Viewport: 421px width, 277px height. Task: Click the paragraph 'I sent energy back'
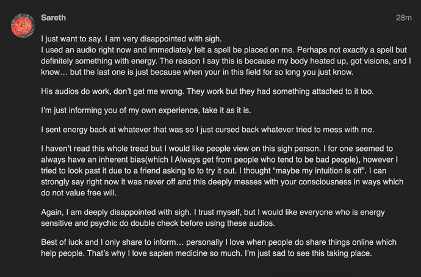[x=207, y=130]
